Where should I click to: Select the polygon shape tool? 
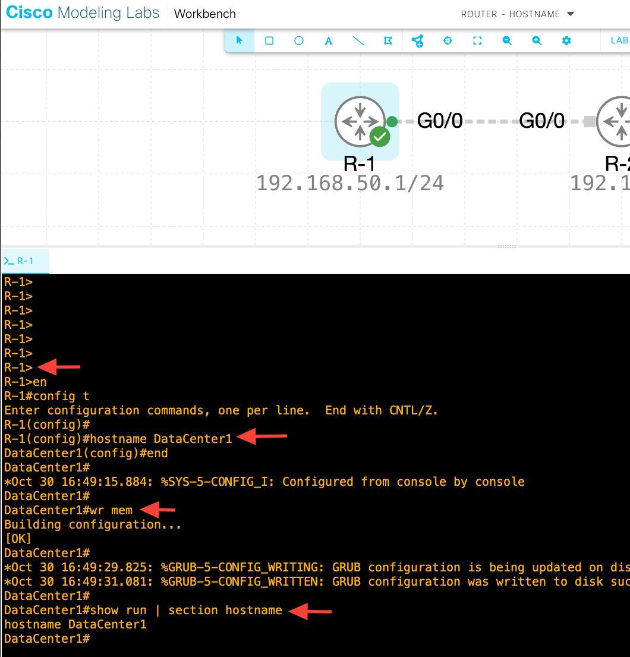click(388, 40)
